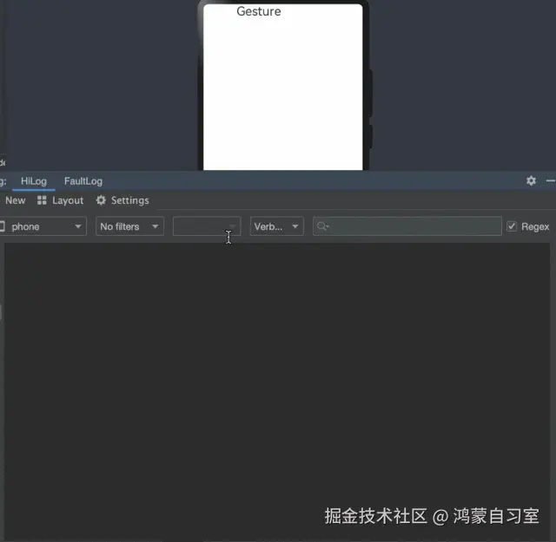Click the New log button
The height and width of the screenshot is (542, 556).
(x=16, y=200)
